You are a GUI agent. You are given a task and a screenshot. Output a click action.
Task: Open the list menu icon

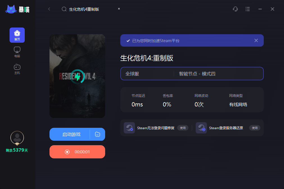248,9
